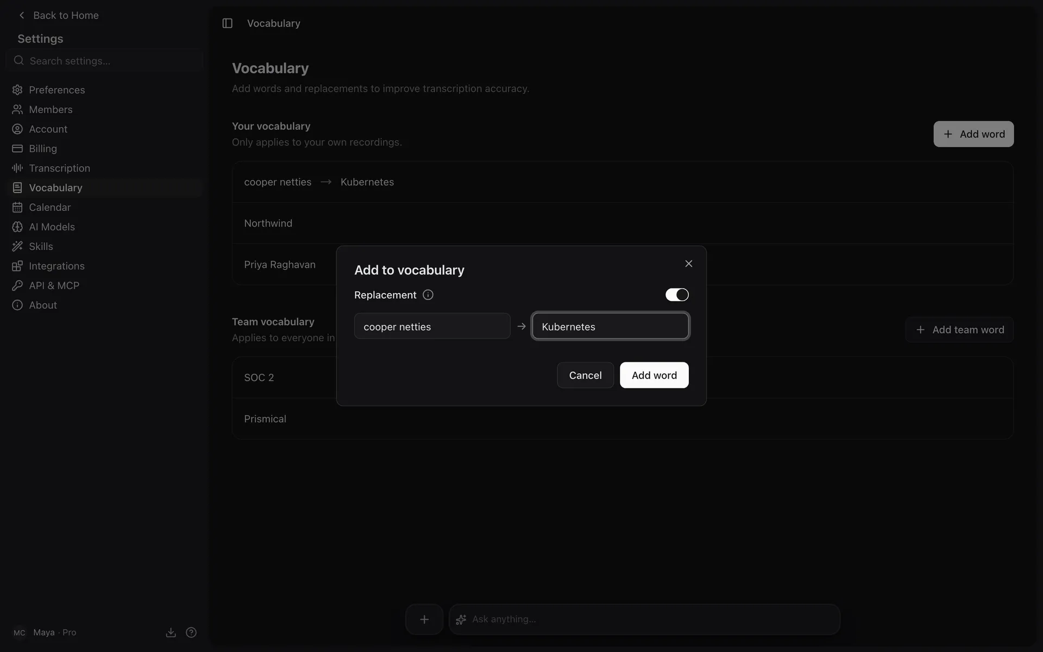Open Preferences settings page
Viewport: 1043px width, 652px height.
[x=105, y=90]
